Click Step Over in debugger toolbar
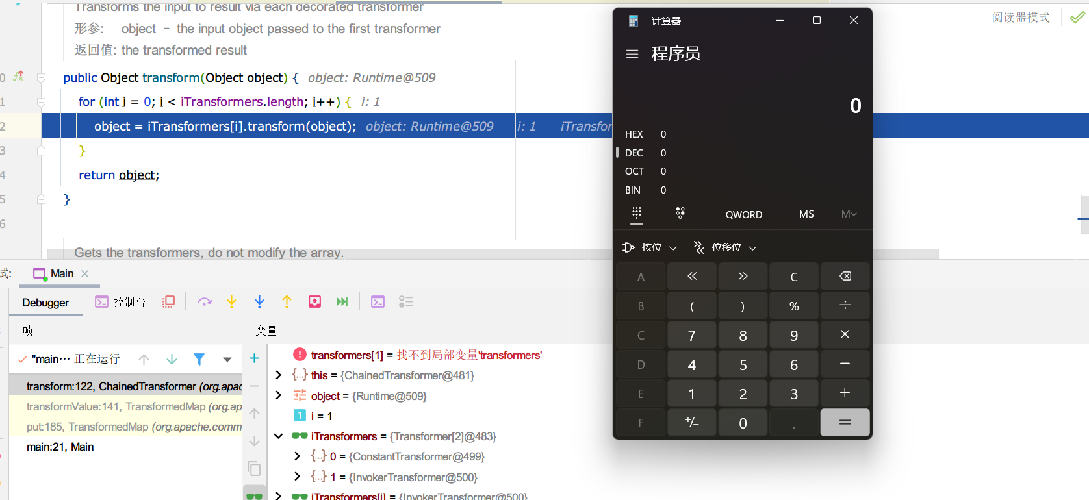This screenshot has width=1089, height=500. pos(205,301)
